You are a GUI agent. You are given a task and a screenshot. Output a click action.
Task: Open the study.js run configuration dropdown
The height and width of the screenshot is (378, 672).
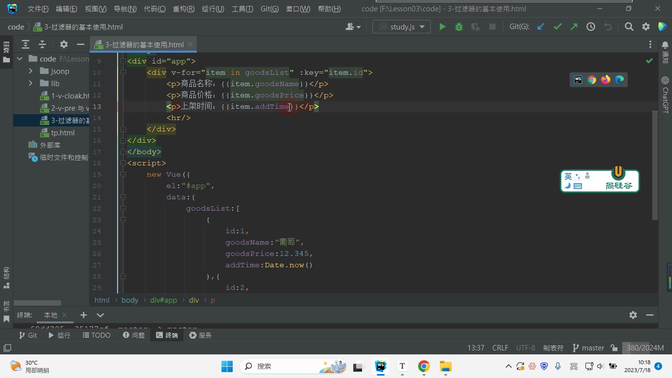401,27
